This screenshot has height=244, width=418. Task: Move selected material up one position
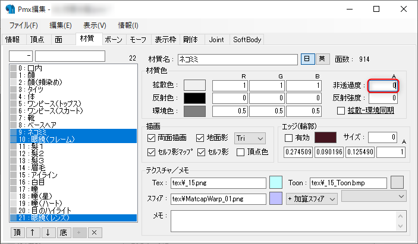33,233
